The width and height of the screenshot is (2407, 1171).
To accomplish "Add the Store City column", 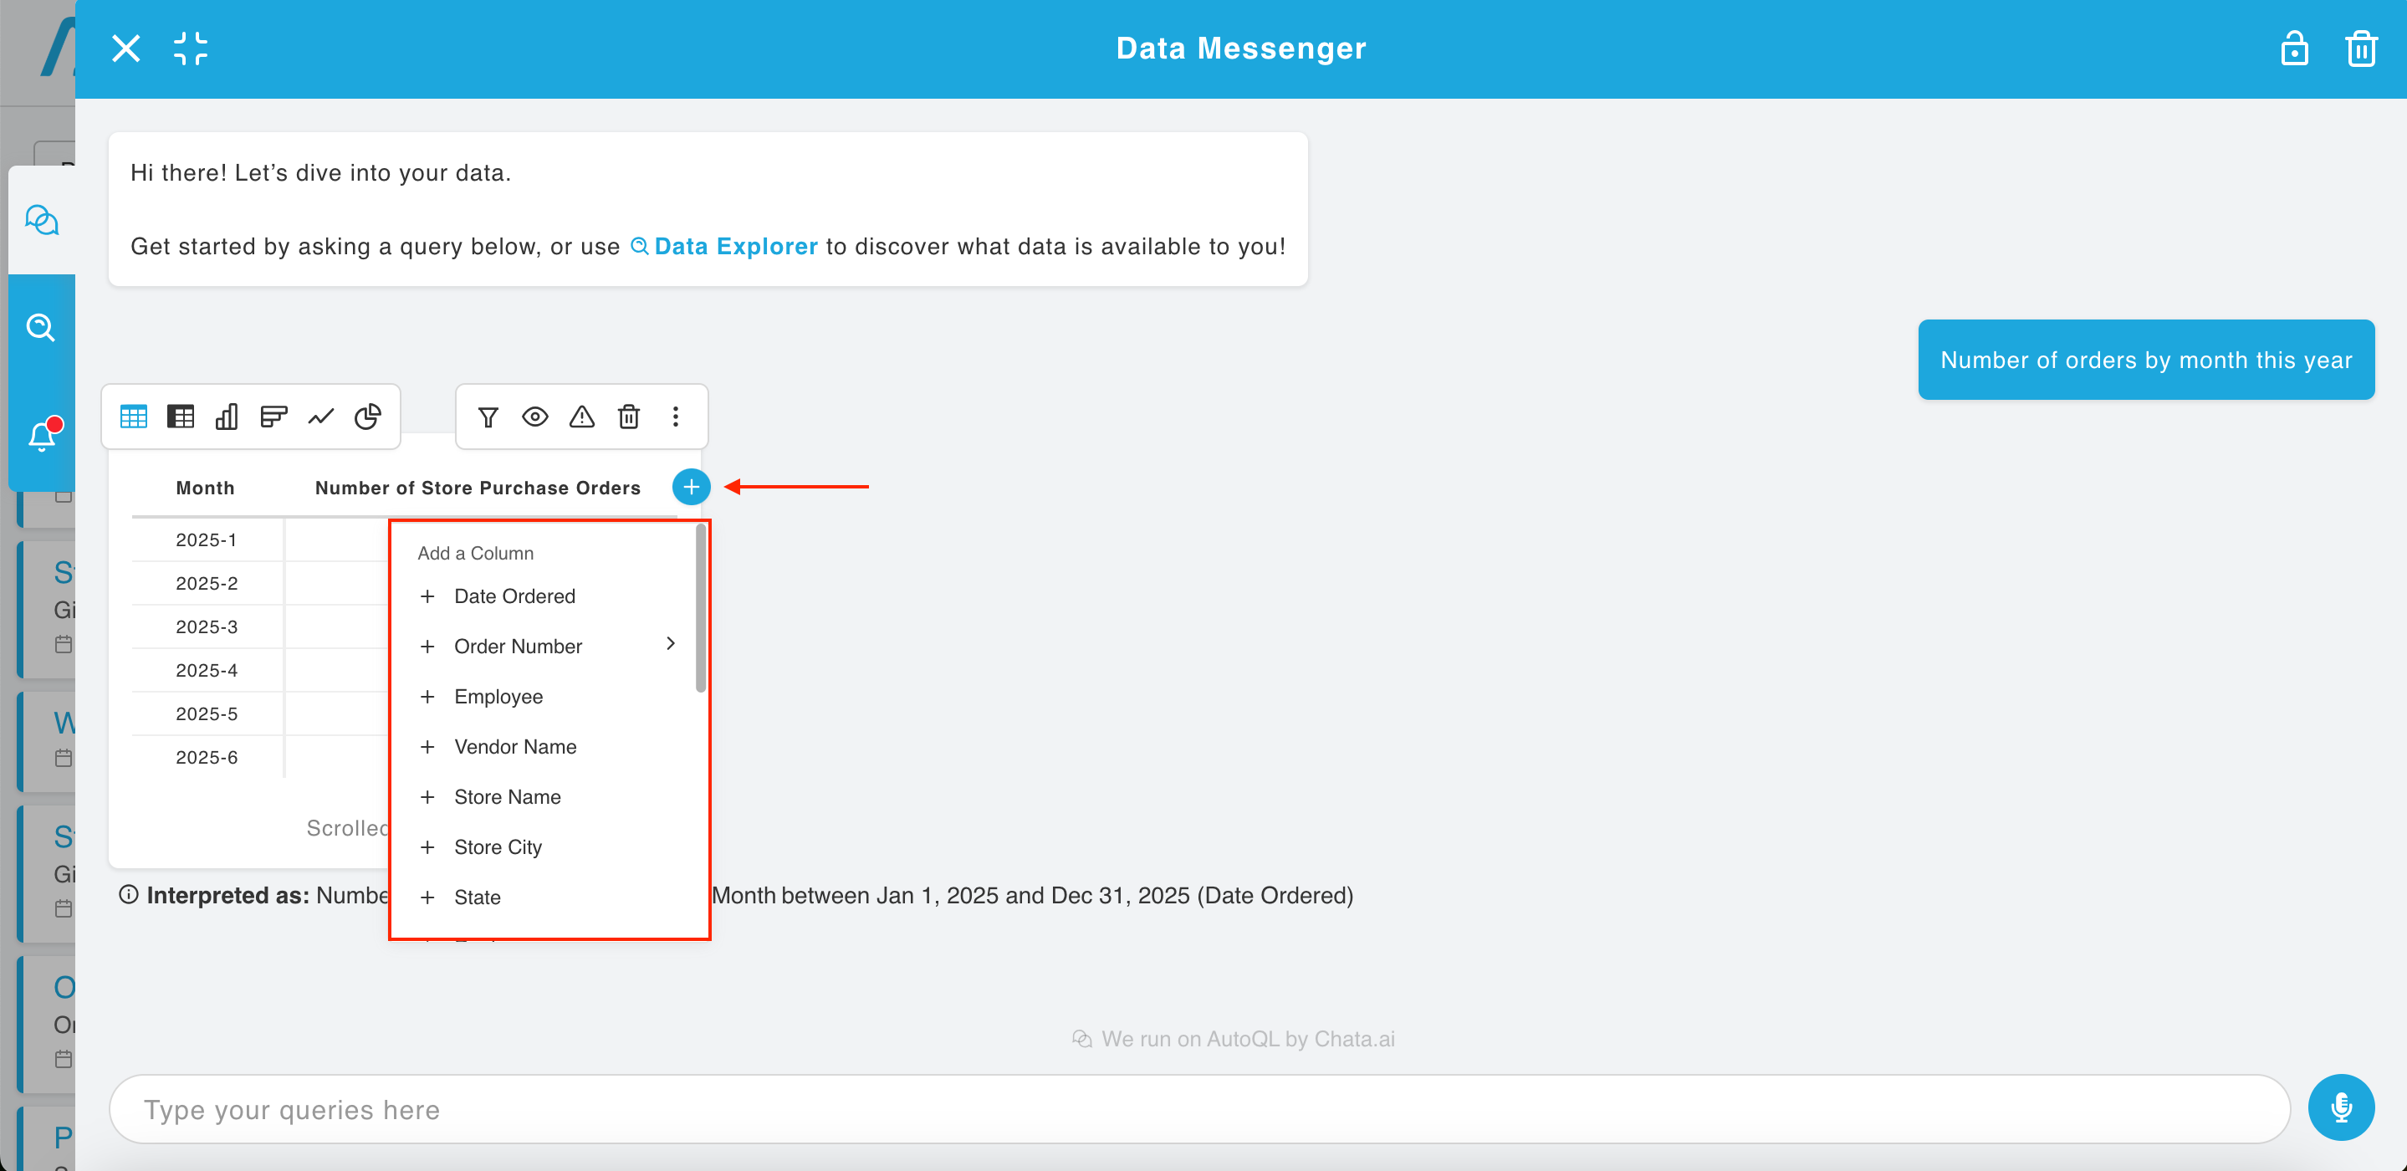I will pyautogui.click(x=544, y=847).
